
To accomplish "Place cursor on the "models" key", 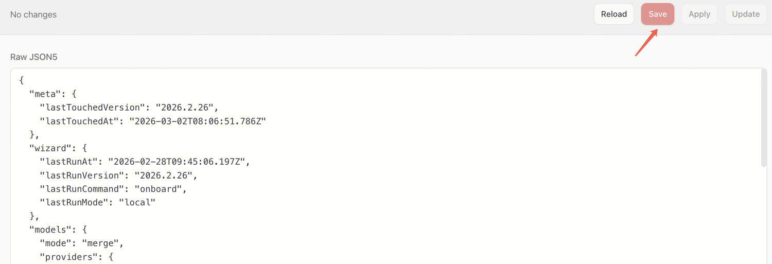I will [49, 230].
